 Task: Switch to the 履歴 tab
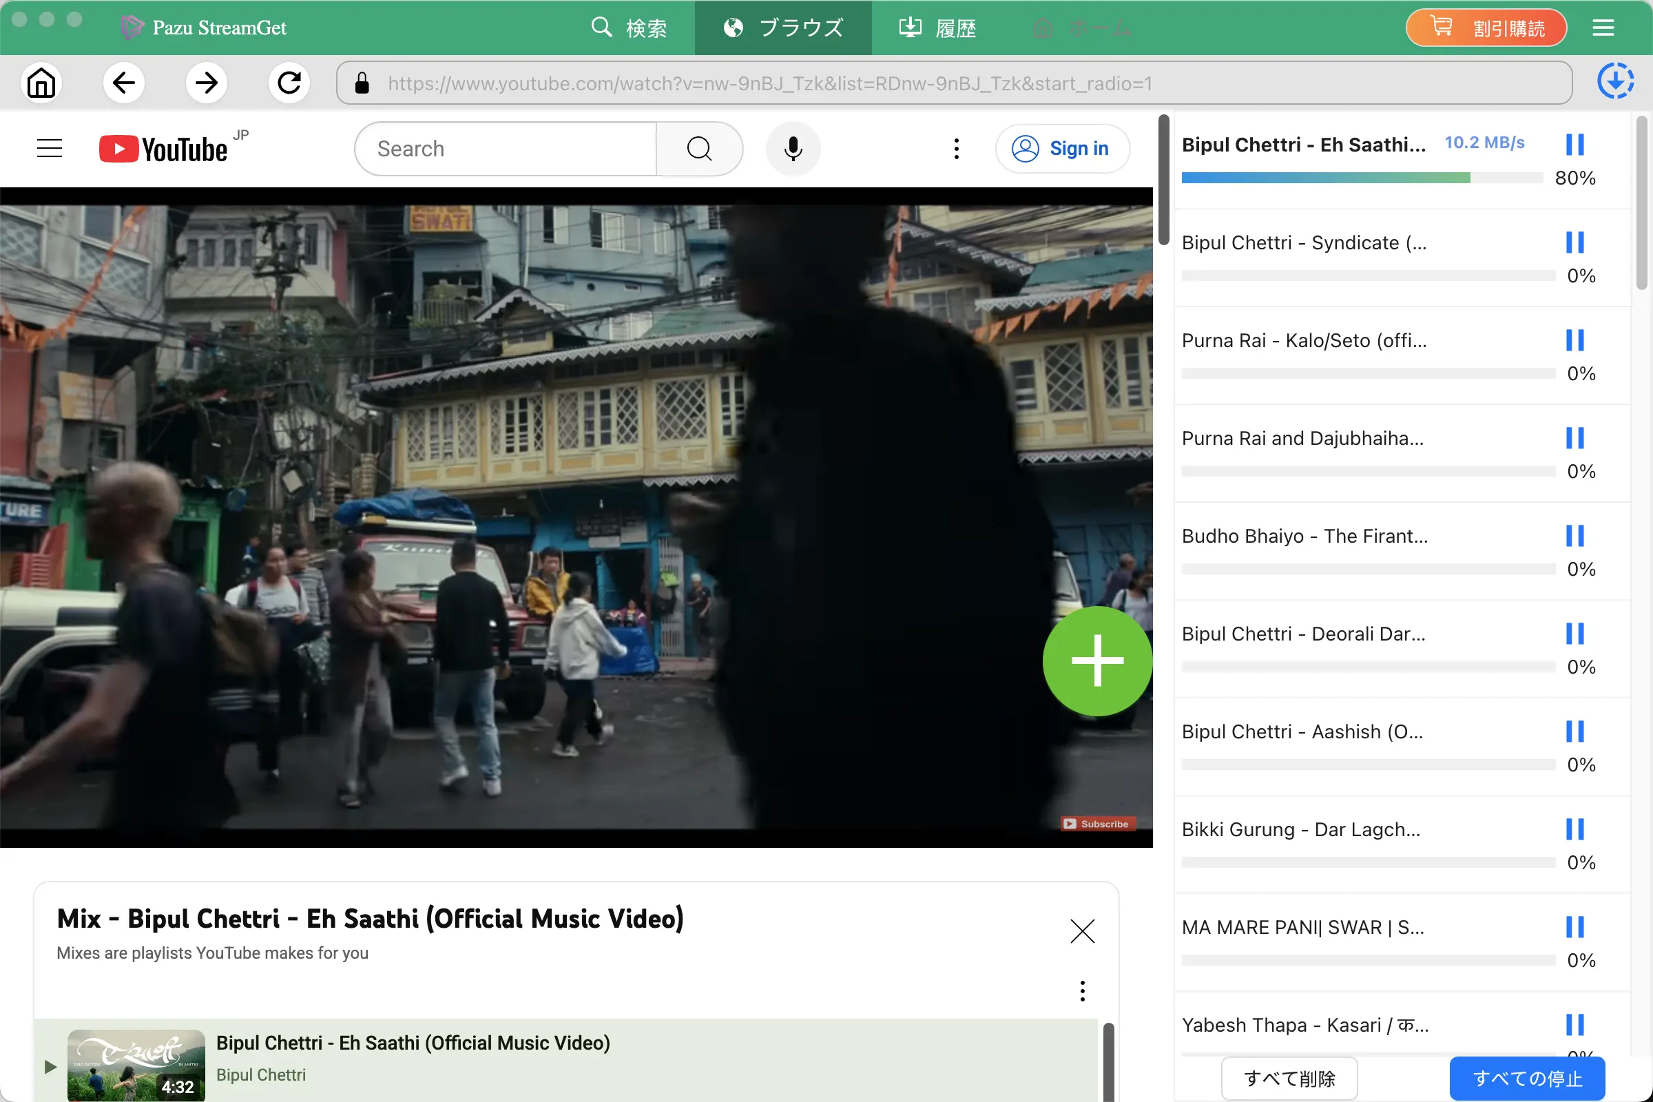[938, 28]
